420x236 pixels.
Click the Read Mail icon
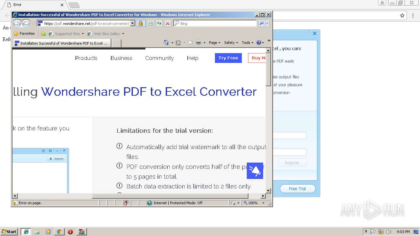(x=190, y=43)
